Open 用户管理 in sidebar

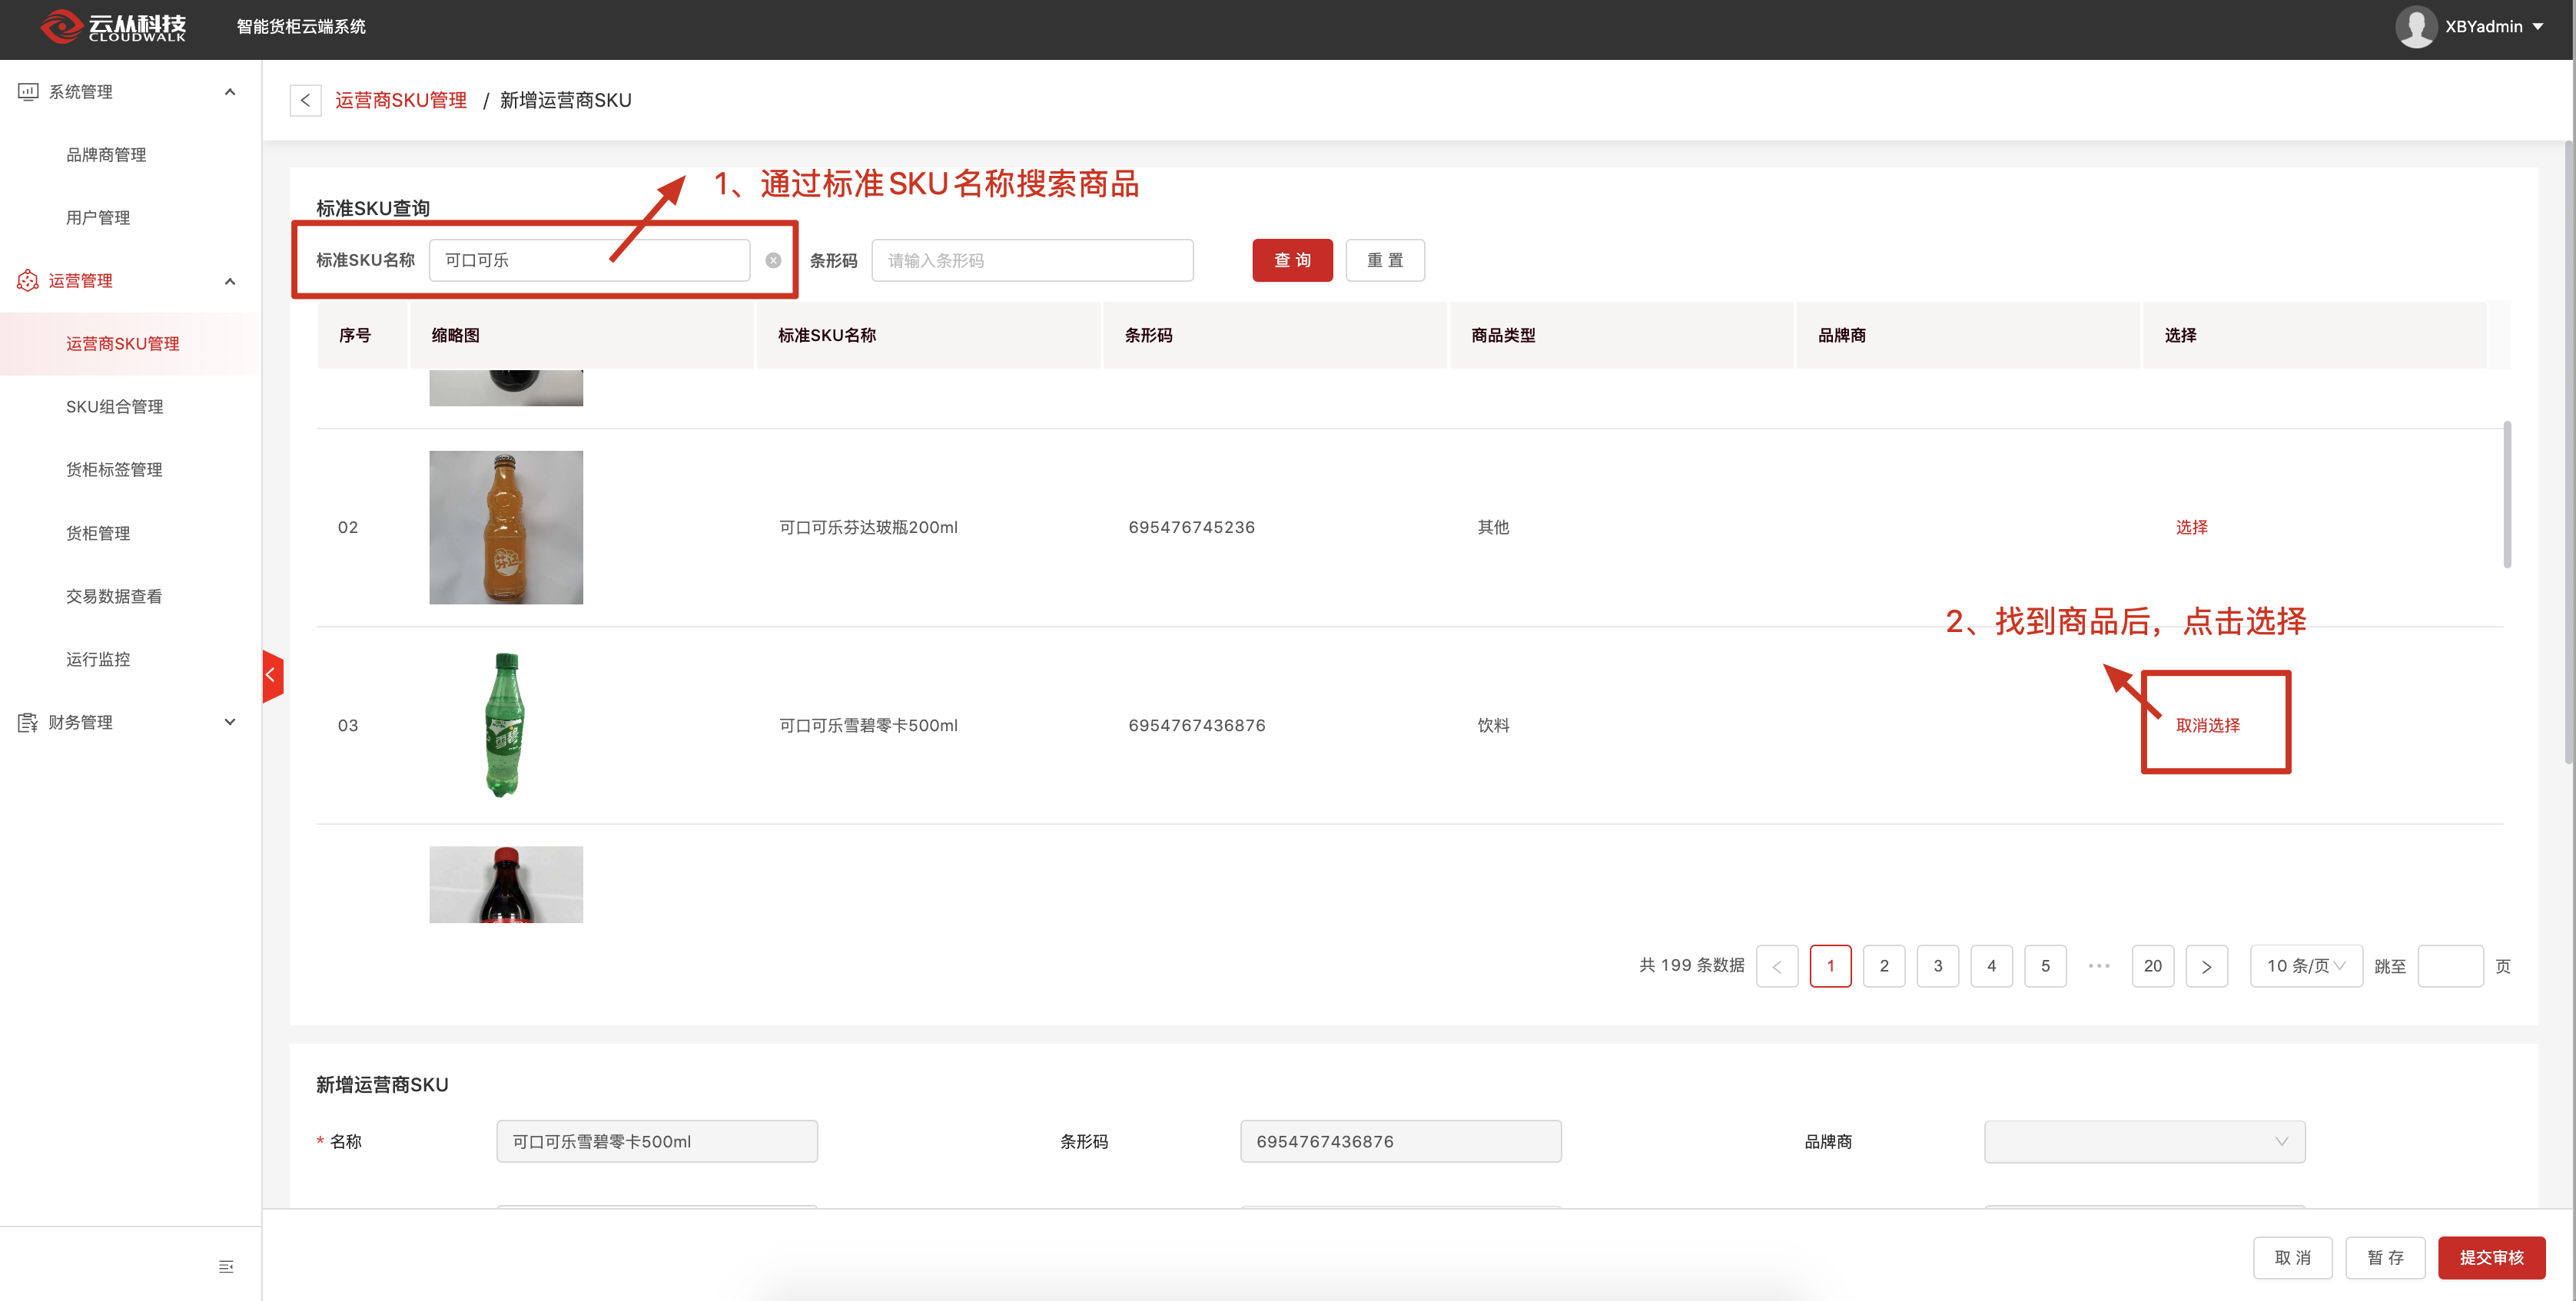[x=98, y=218]
